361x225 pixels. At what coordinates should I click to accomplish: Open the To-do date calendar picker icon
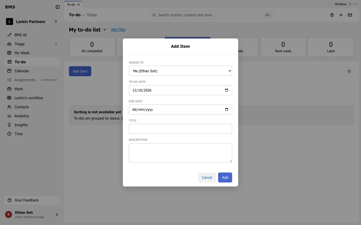[x=227, y=90]
